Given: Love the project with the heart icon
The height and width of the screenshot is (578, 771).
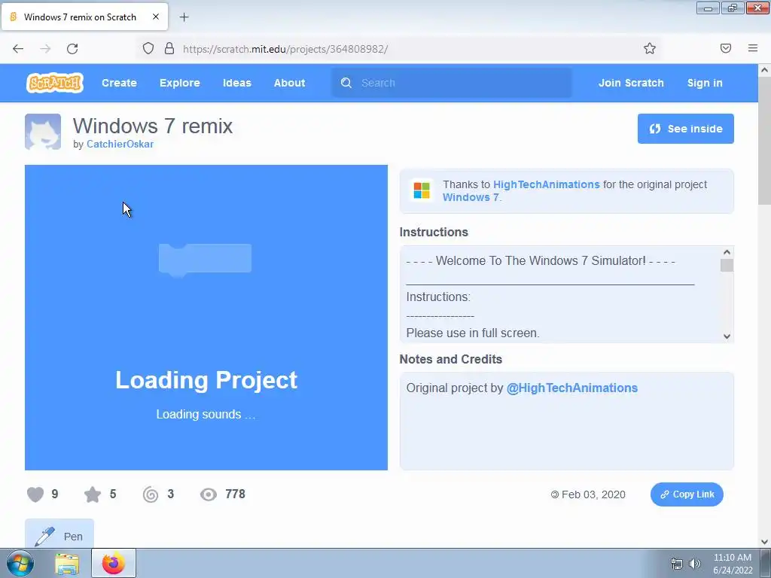Looking at the screenshot, I should 35,494.
